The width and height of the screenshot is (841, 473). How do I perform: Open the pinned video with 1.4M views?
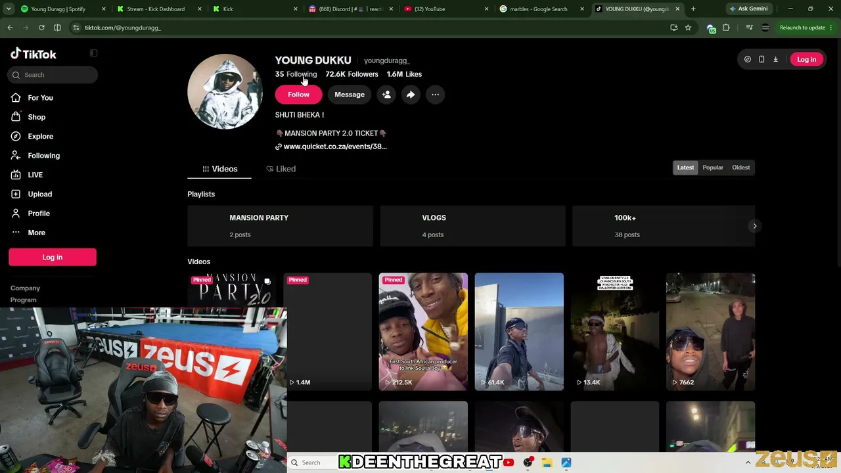coord(327,332)
